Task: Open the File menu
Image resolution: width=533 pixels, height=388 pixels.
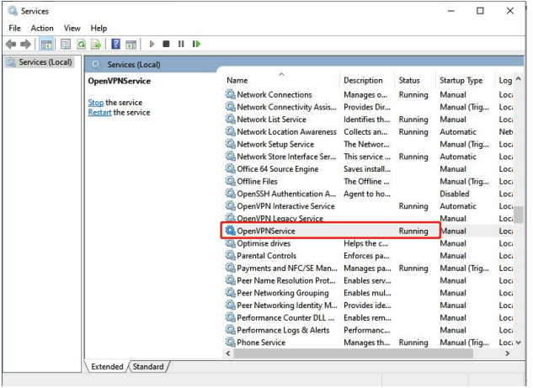Action: (x=14, y=29)
